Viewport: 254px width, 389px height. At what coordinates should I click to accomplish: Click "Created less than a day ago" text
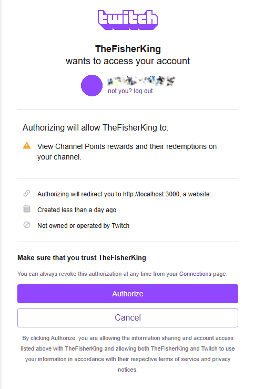[77, 210]
